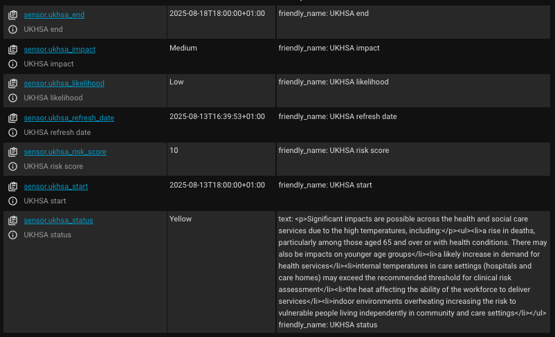
Task: Show more info for UKHSA impact
Action: click(12, 64)
